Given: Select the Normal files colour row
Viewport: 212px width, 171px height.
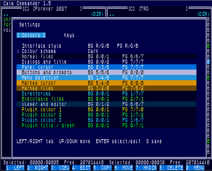Looking at the screenshot, I should pyautogui.click(x=106, y=57).
